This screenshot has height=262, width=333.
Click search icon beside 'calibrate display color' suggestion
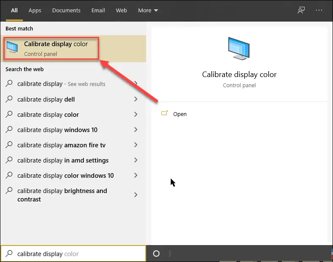point(9,114)
